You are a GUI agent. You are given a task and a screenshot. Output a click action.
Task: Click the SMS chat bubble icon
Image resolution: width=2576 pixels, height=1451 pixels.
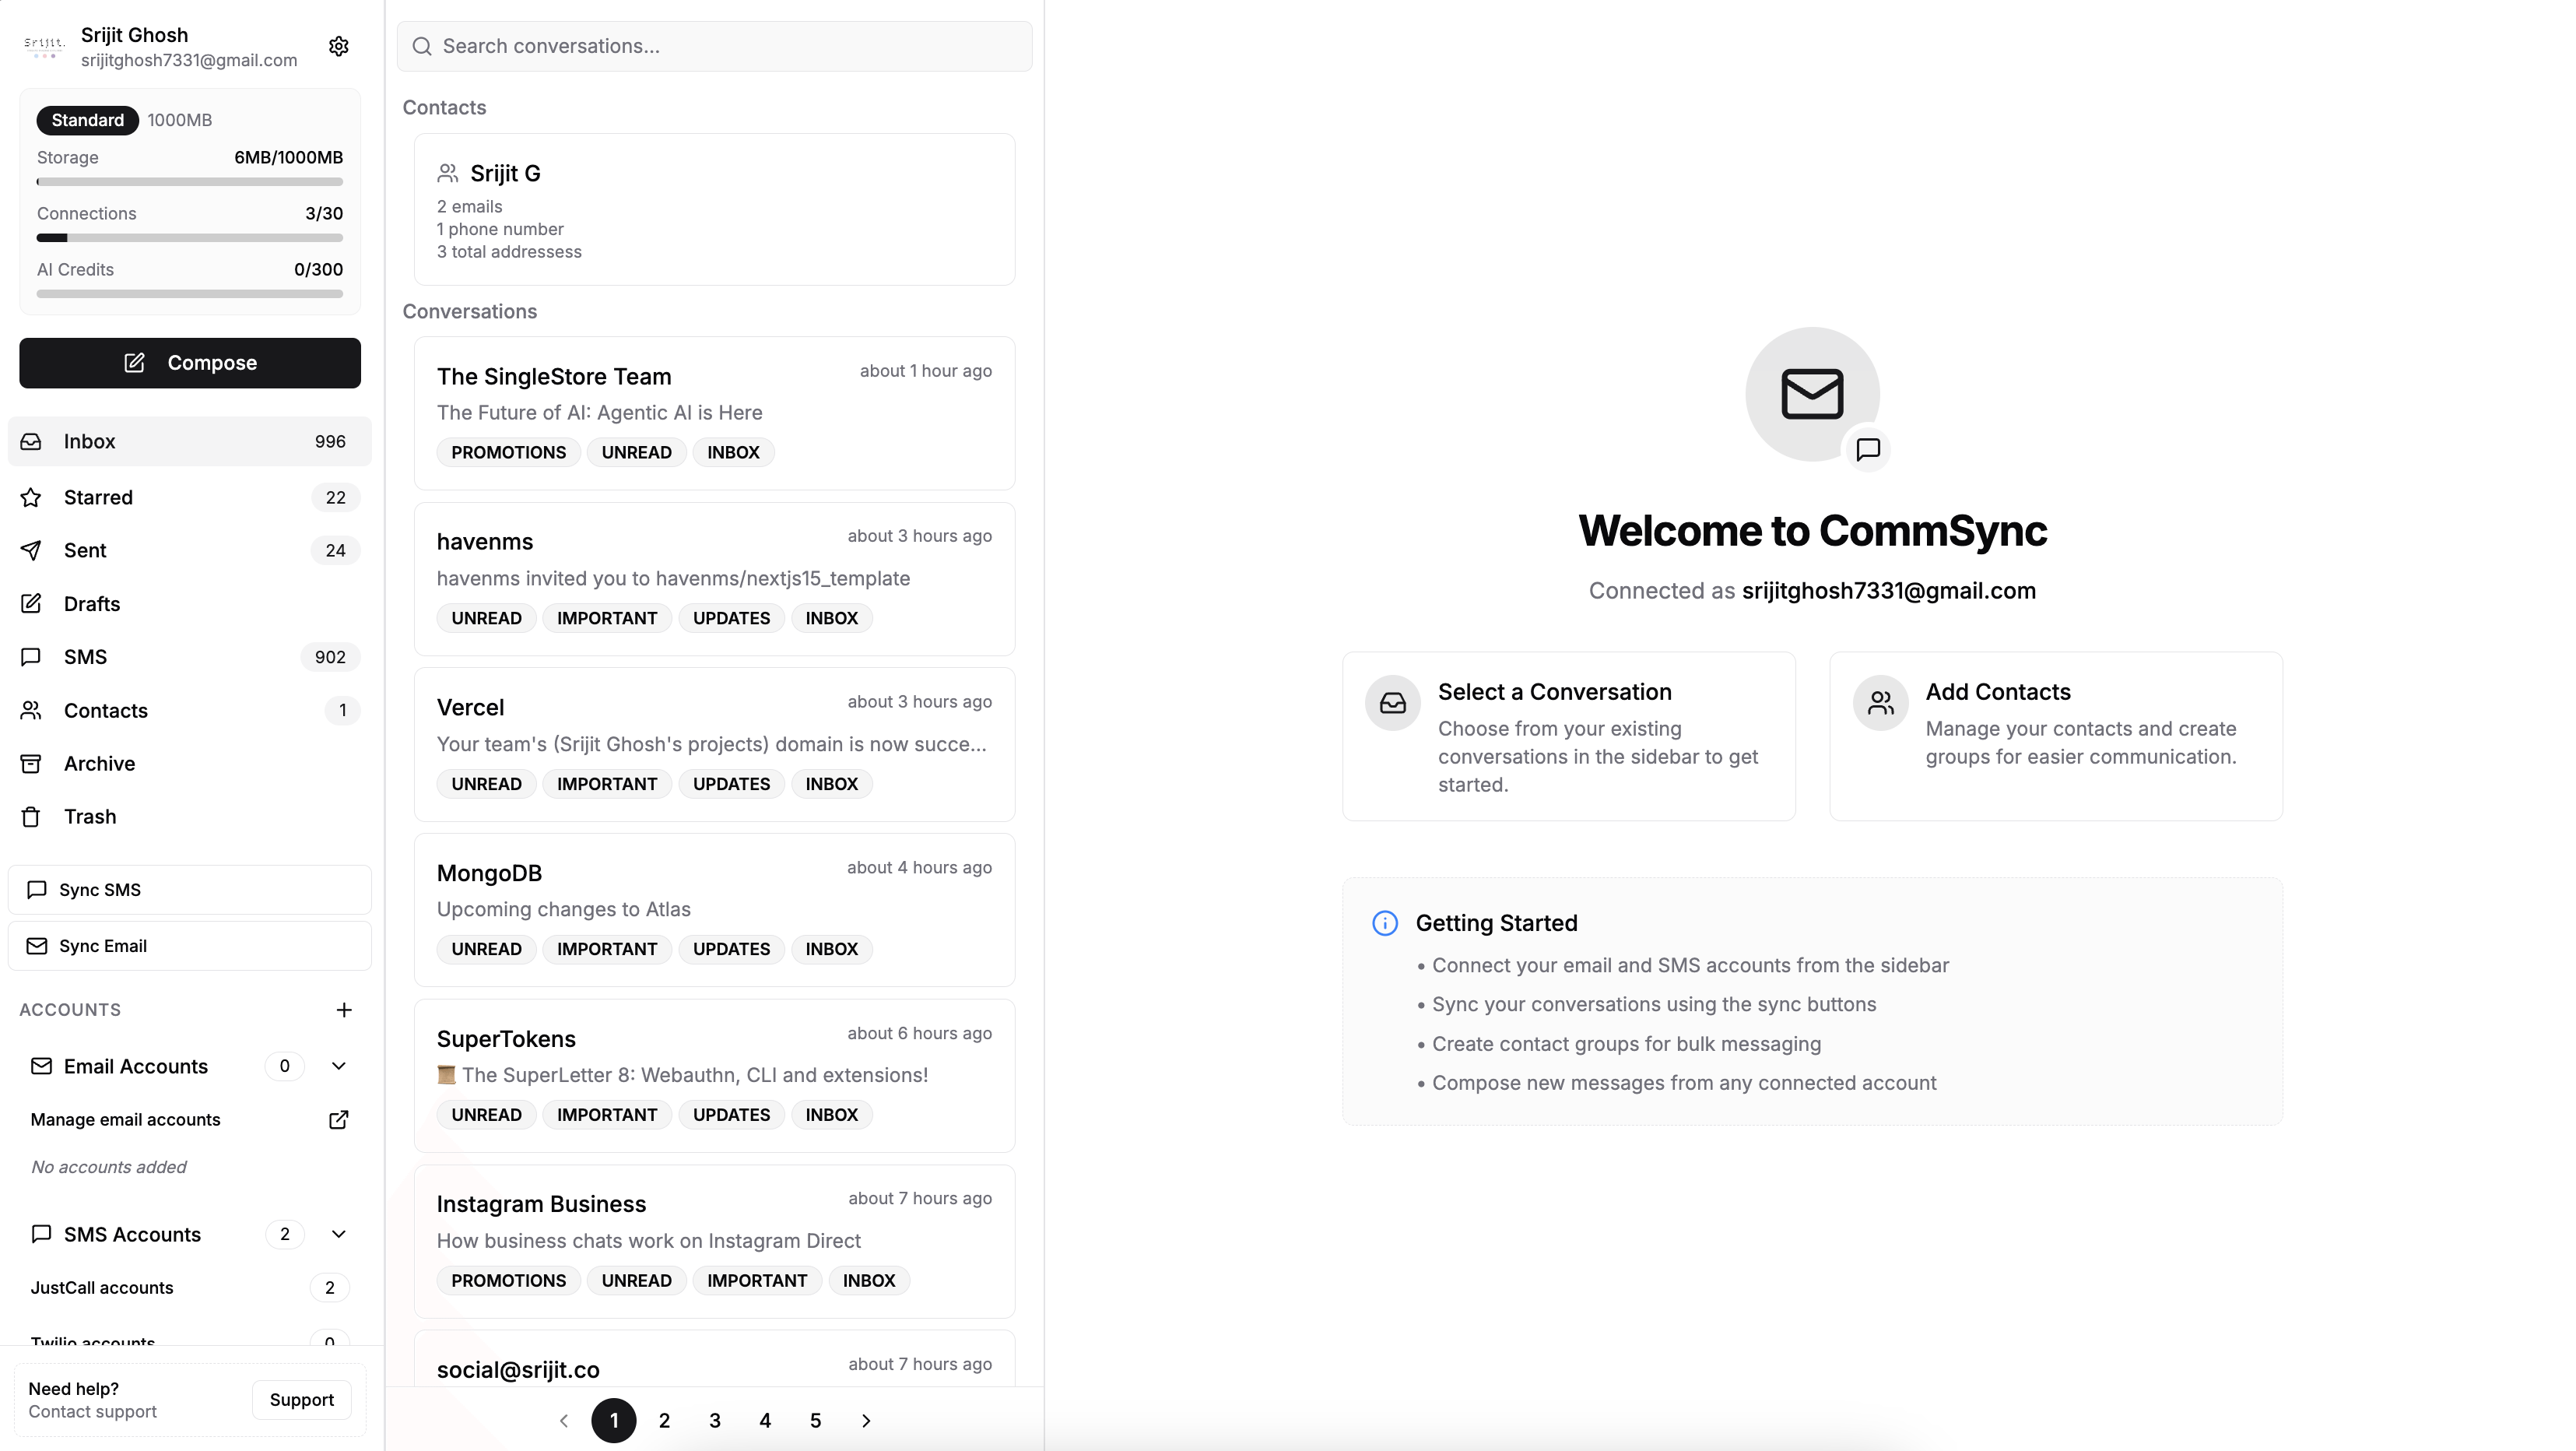pyautogui.click(x=31, y=656)
